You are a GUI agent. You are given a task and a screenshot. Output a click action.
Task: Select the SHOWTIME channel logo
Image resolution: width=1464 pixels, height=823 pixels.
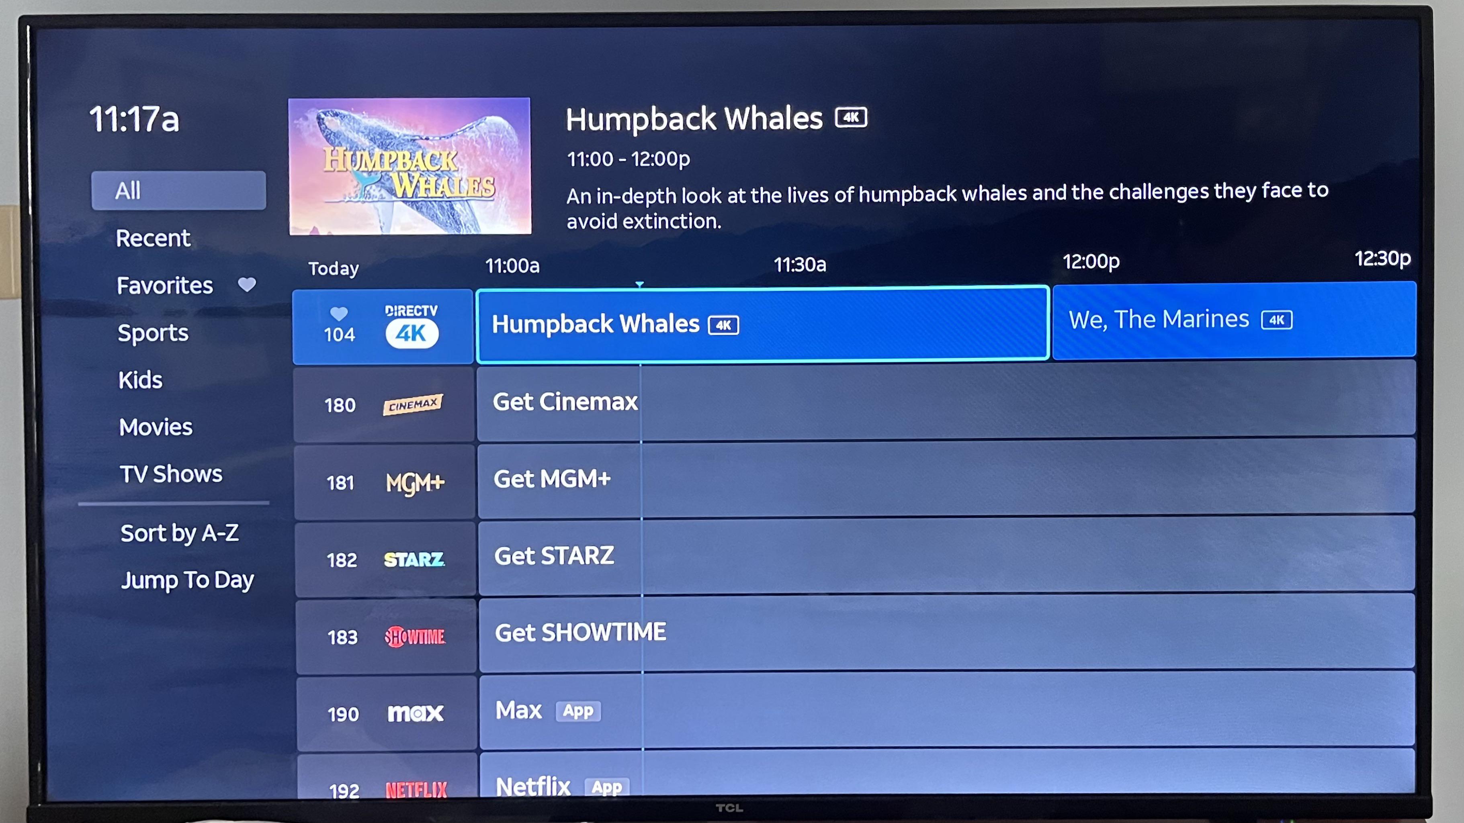pyautogui.click(x=415, y=637)
